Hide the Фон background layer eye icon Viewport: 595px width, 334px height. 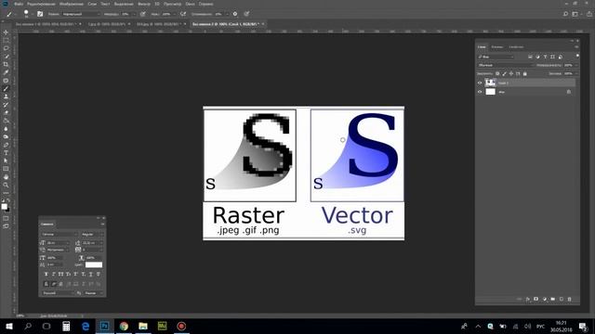[x=480, y=92]
